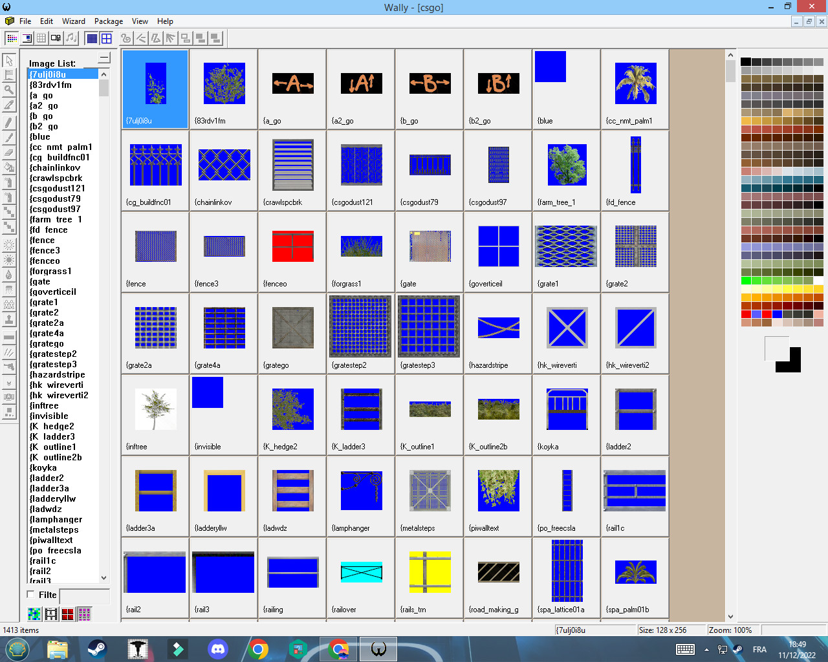Show hidden system tray icons arrow

(x=706, y=649)
